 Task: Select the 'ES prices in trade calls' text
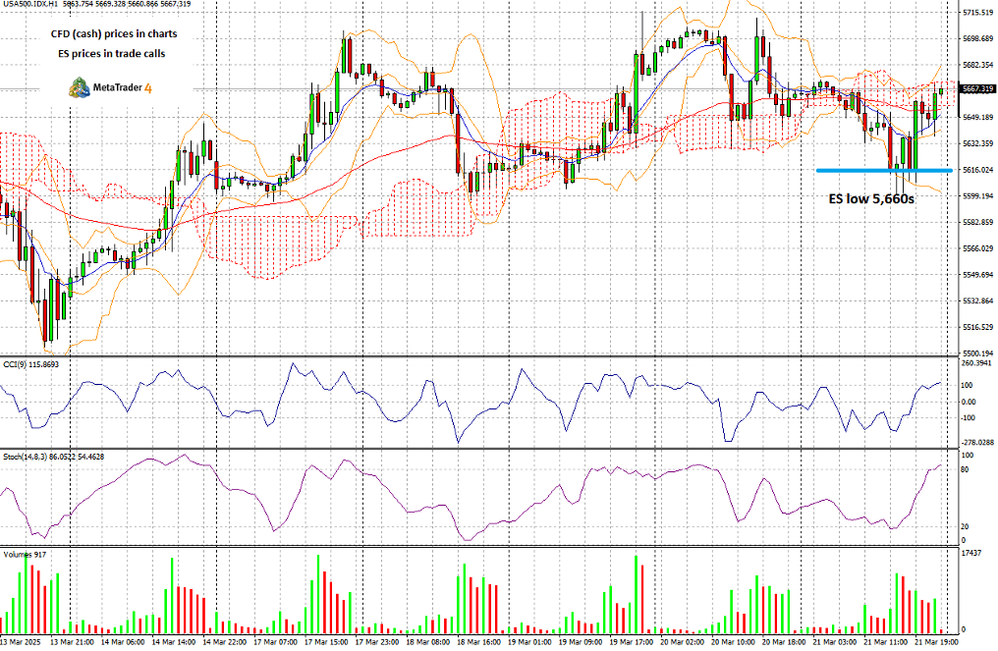(x=111, y=54)
